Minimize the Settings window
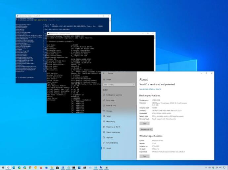Image resolution: width=228 pixels, height=170 pixels. (x=201, y=73)
